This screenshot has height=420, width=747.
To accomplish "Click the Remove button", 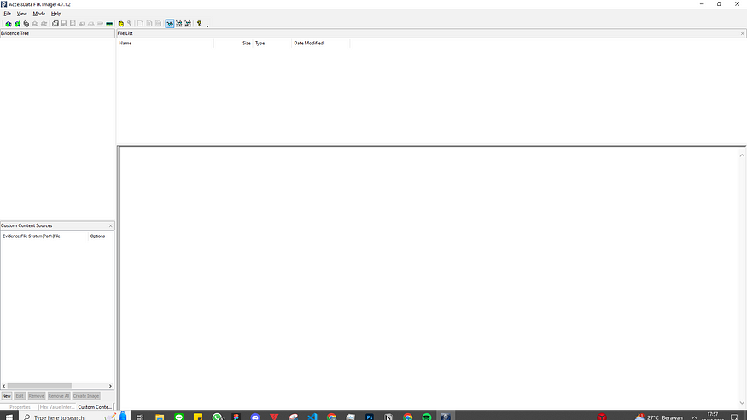I will click(x=36, y=396).
